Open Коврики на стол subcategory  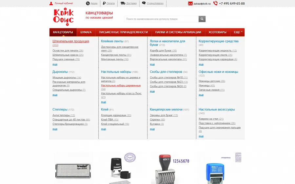(211, 119)
